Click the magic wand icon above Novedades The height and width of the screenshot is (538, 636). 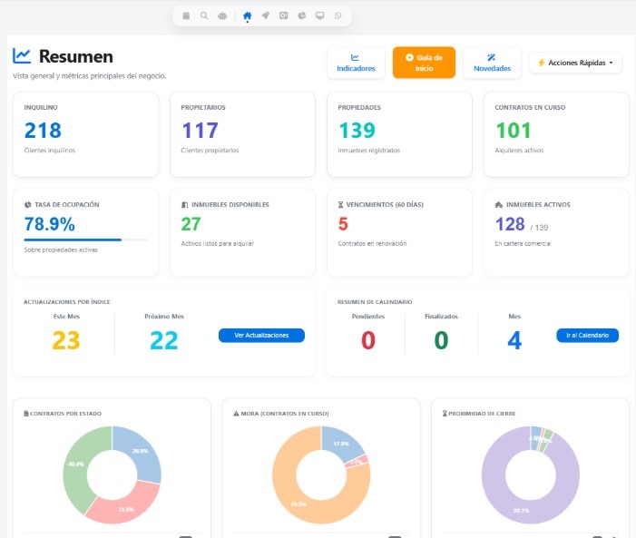[x=492, y=57]
